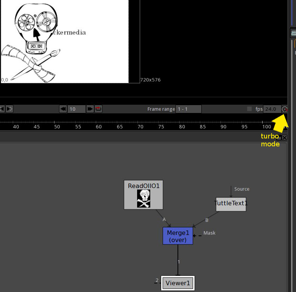Select the Viewer1 node
The height and width of the screenshot is (292, 296).
click(178, 283)
